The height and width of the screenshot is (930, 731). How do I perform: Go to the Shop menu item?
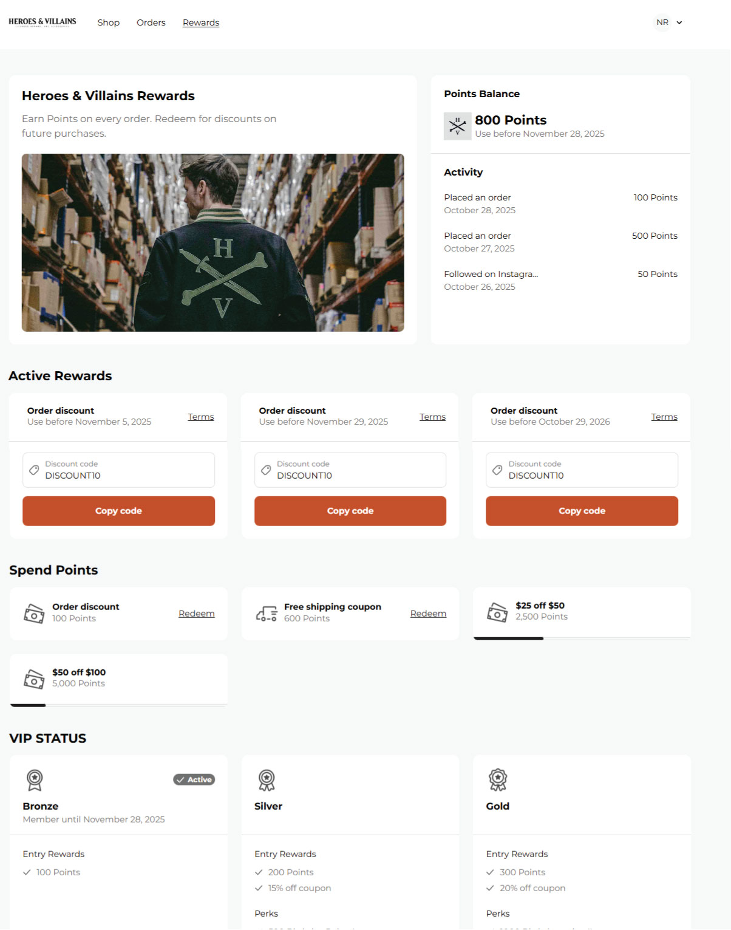109,22
